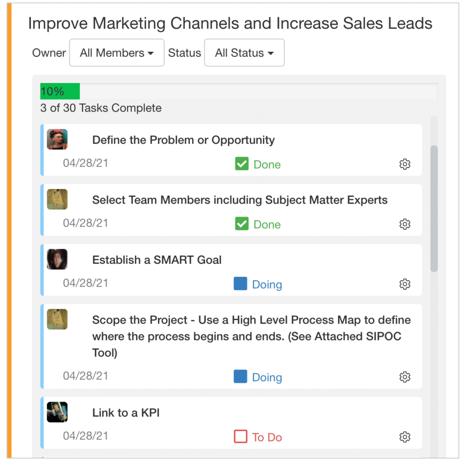
Task: Click Doing status box on Scope the Project
Action: pos(241,377)
